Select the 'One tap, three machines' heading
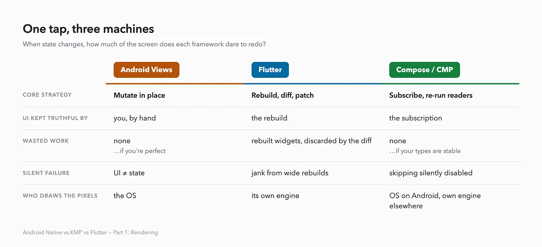This screenshot has height=247, width=542. tap(88, 29)
